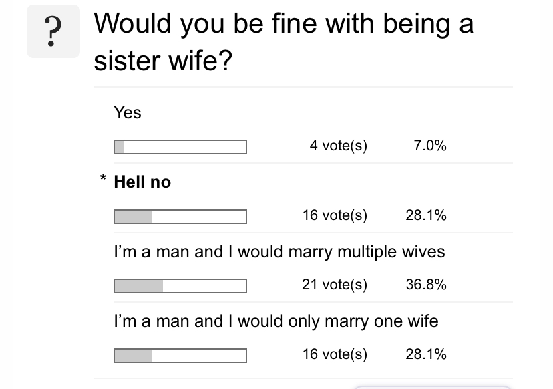Click the 28.1% percentage for Hell no
Viewport: 553px width, 389px height.
coord(426,215)
